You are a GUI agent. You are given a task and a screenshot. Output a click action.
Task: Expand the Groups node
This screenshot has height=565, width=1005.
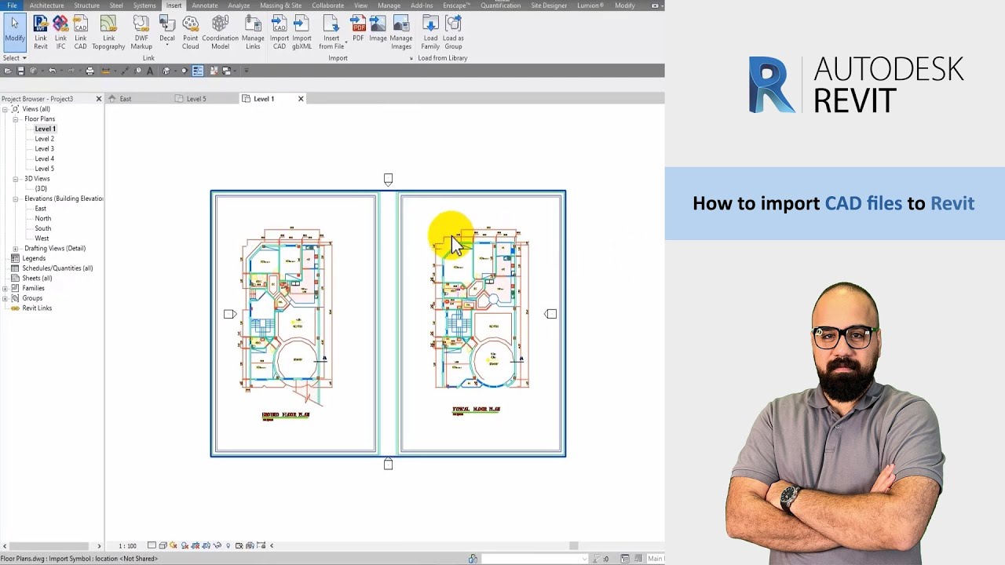pos(5,298)
